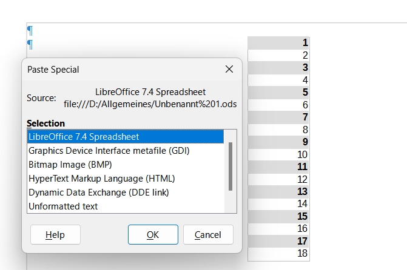The height and width of the screenshot is (270, 407).
Task: Click table cell containing 17
Action: coord(278,241)
